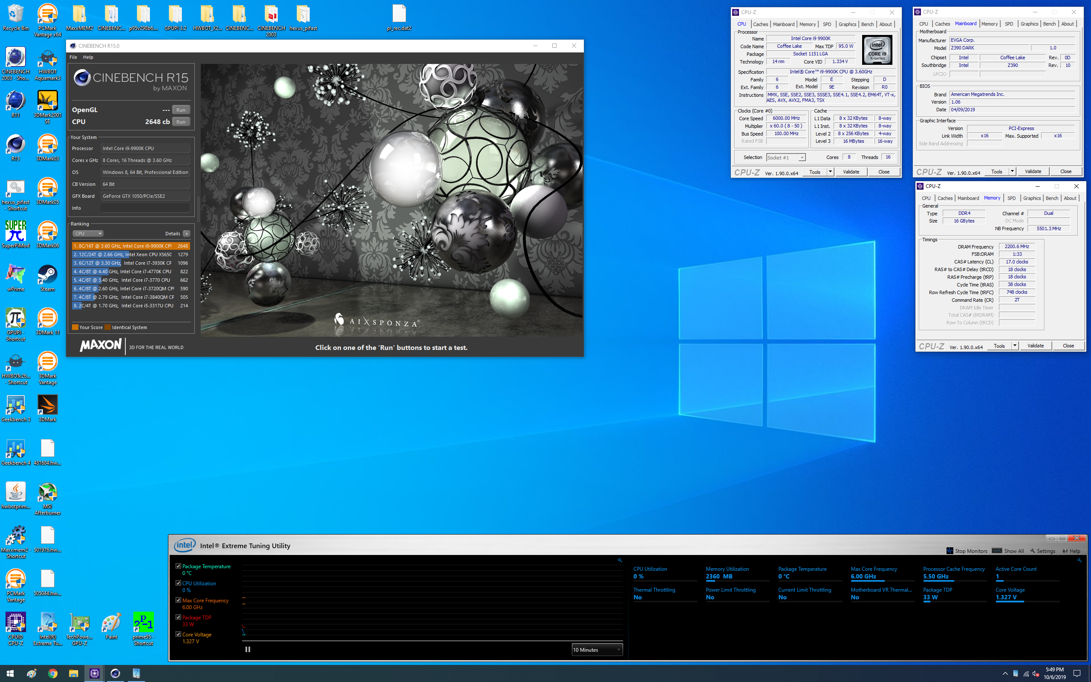Screen dimensions: 1091x682
Task: Open Tools dropdown arrow in Memory window
Action: tap(1015, 346)
